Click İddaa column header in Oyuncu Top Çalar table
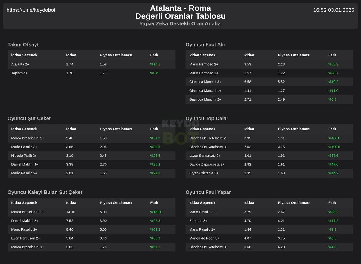This screenshot has height=264, width=361. click(249, 129)
